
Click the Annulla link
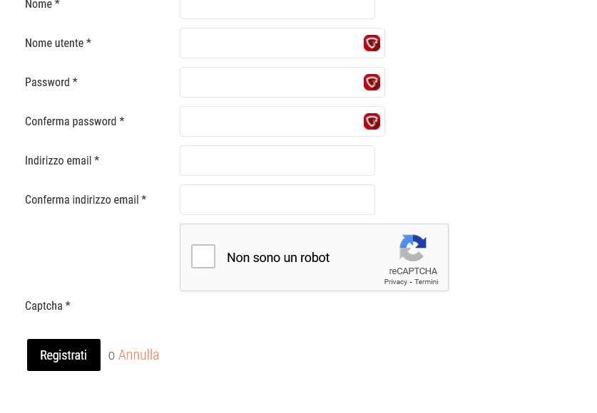pyautogui.click(x=138, y=355)
